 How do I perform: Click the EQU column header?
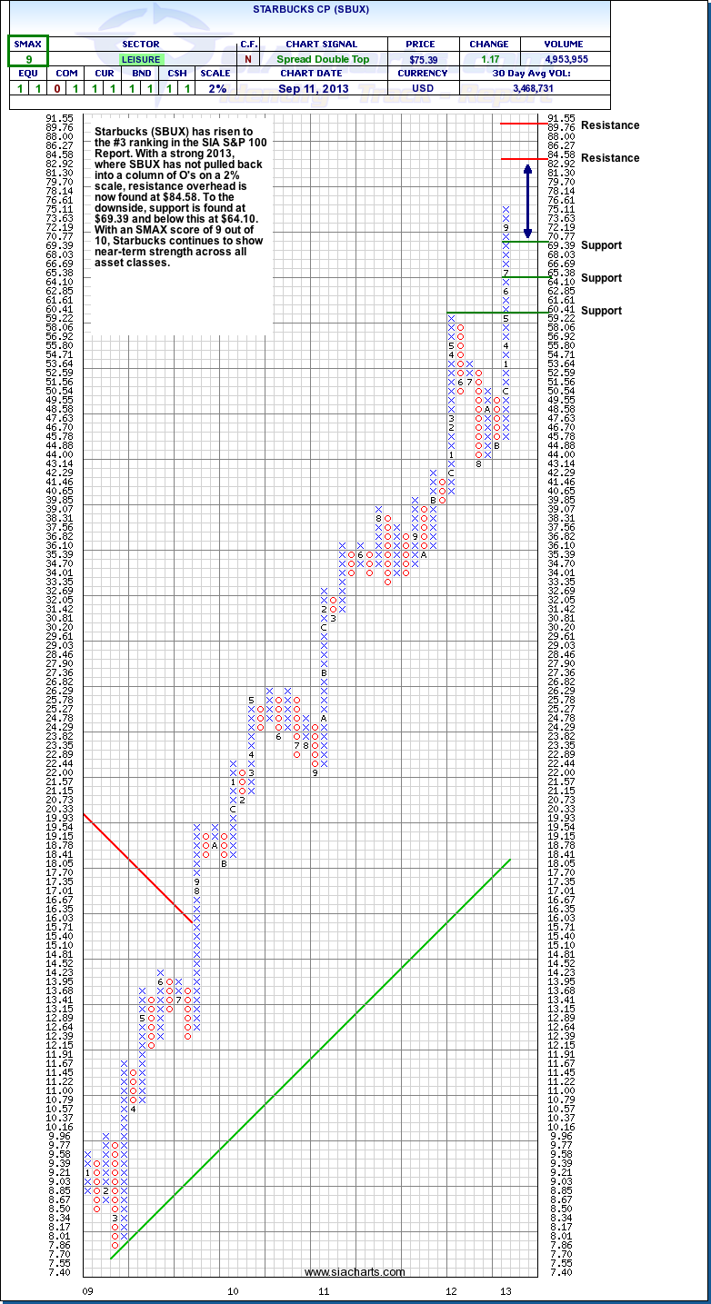(28, 74)
